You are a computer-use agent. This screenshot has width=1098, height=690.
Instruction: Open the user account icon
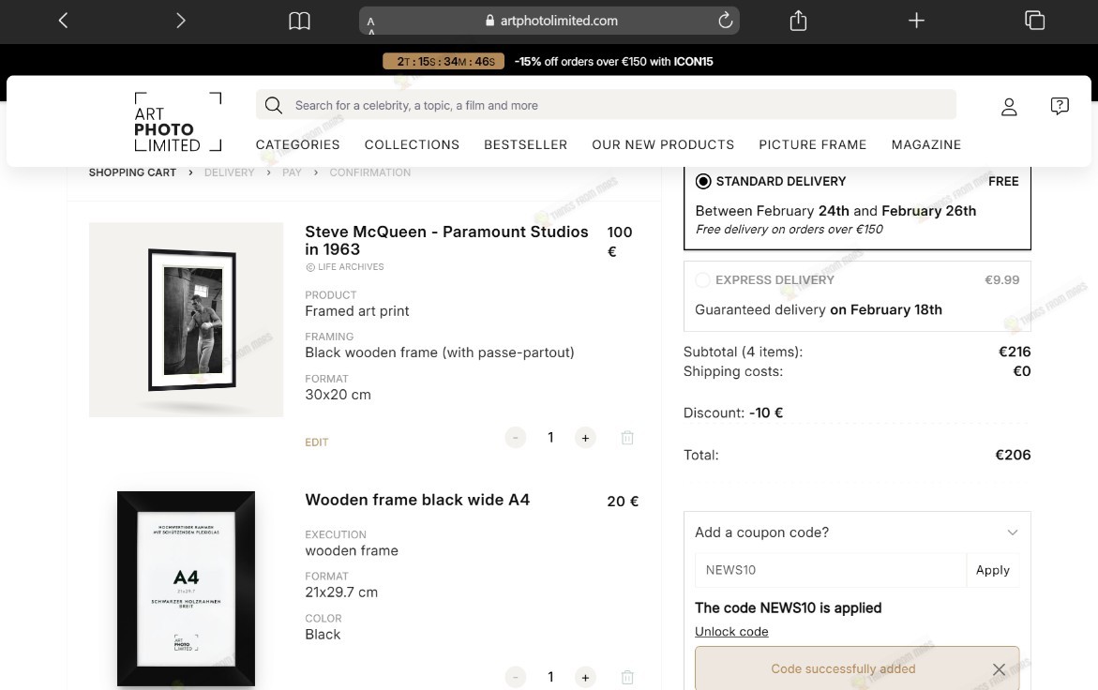click(1009, 106)
